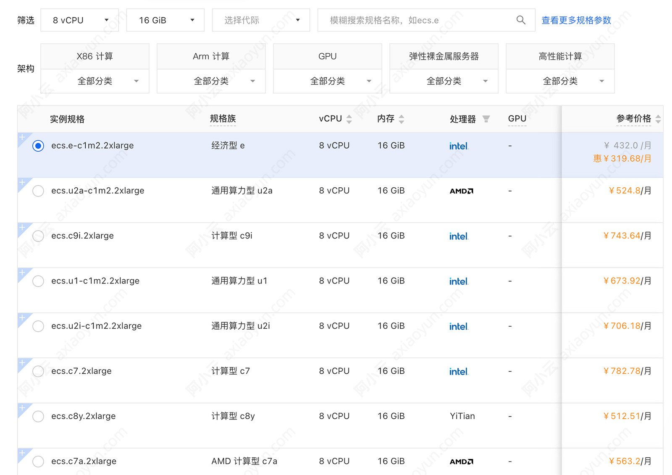Click AMD 计算型 c7a family cell

click(x=244, y=461)
